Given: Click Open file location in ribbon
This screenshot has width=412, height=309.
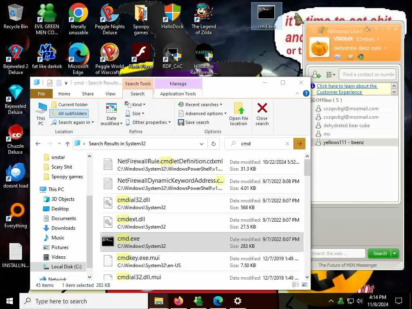Looking at the screenshot, I should coord(239,114).
